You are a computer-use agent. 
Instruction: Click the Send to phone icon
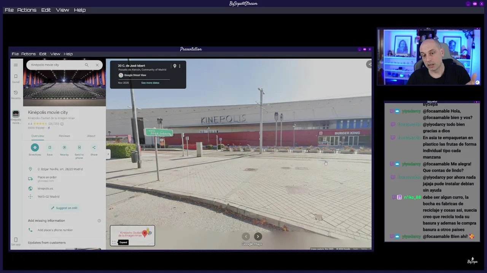pos(79,147)
